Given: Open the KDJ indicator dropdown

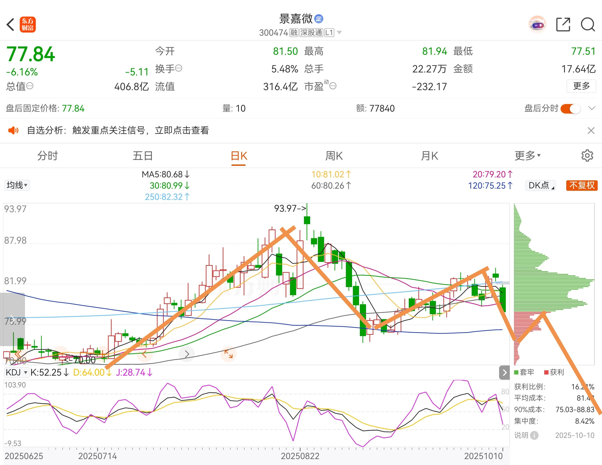Looking at the screenshot, I should coord(17,372).
